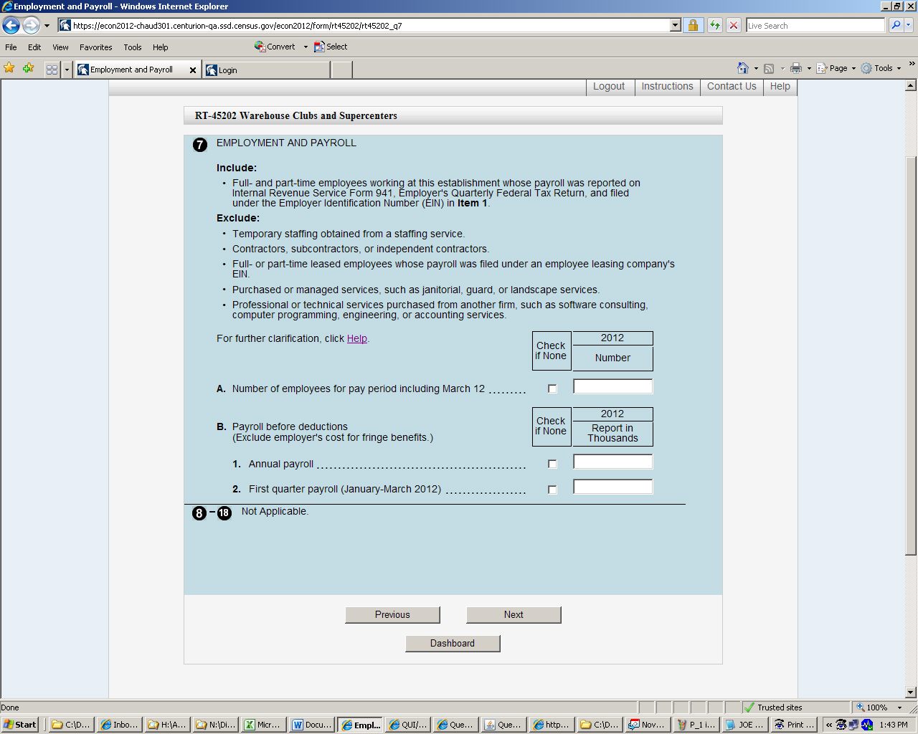Click the Previous button
The width and height of the screenshot is (918, 734).
click(392, 615)
